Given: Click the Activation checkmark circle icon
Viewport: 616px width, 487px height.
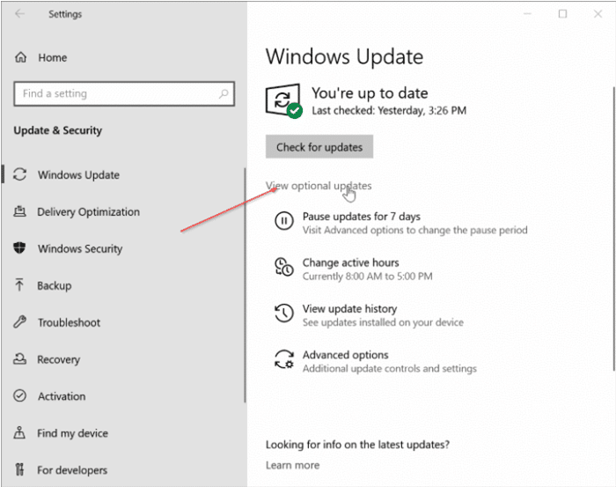Looking at the screenshot, I should [19, 395].
